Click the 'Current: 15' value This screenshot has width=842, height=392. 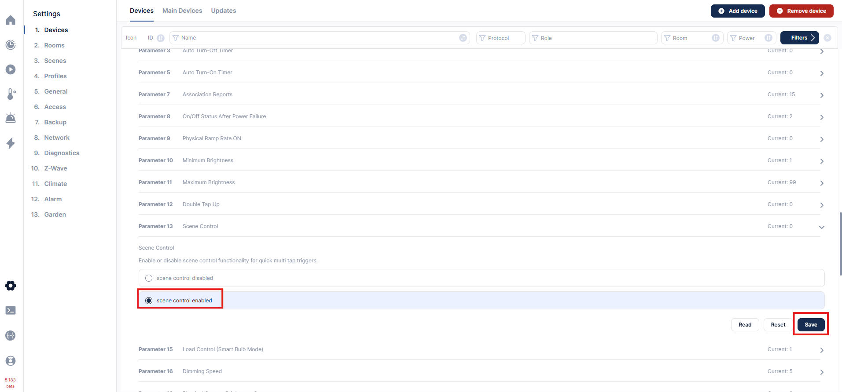coord(781,94)
